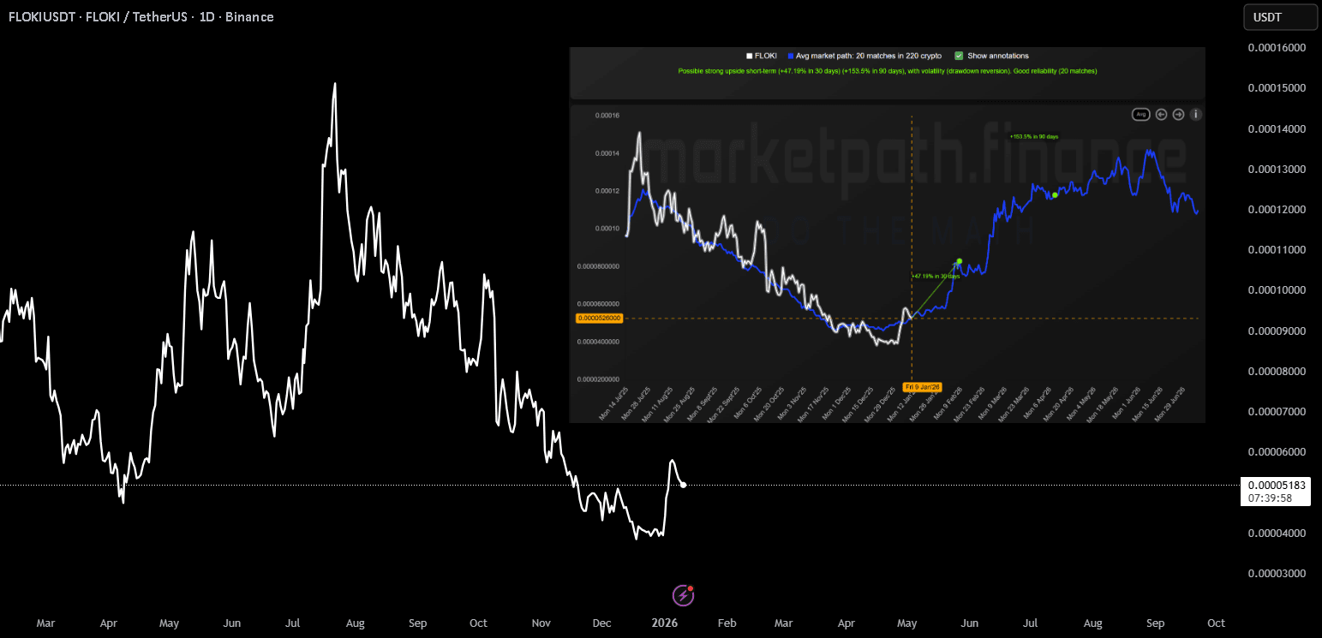Click the purple lightning bolt icon

[x=682, y=594]
